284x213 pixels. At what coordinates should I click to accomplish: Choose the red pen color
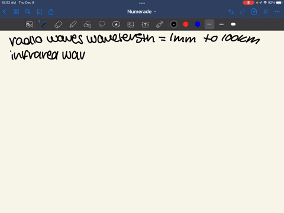[x=186, y=24]
